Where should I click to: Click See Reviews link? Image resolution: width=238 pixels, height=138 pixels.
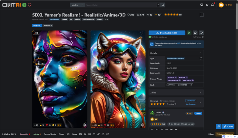tap(190, 104)
